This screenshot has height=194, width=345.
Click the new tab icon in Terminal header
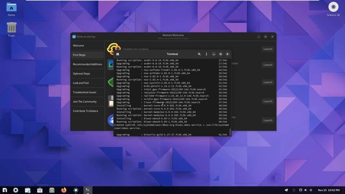(118, 54)
